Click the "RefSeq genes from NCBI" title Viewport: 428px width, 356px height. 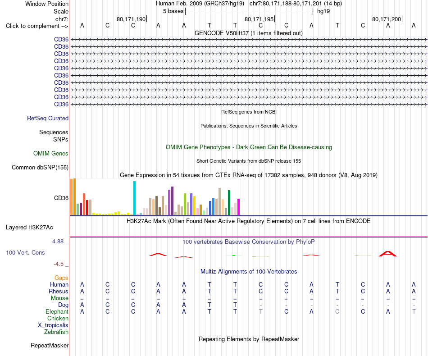point(249,112)
